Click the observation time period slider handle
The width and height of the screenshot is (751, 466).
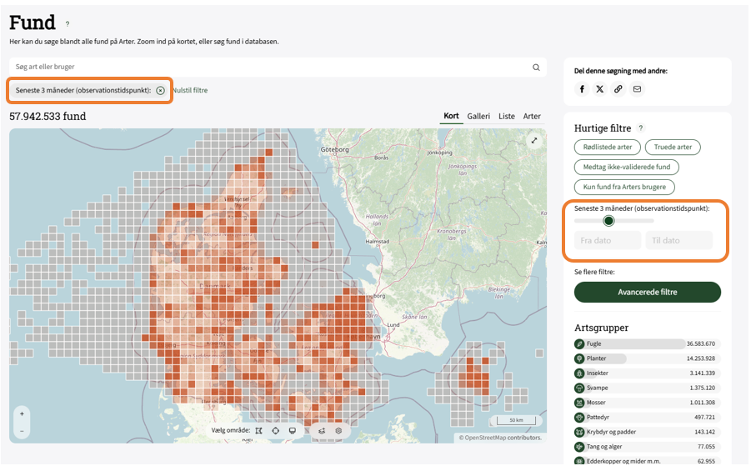coord(608,221)
